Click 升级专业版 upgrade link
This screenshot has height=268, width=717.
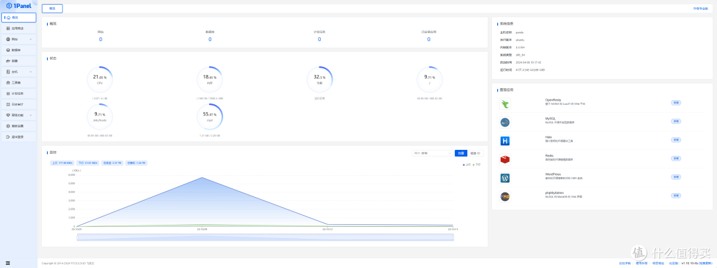(700, 8)
